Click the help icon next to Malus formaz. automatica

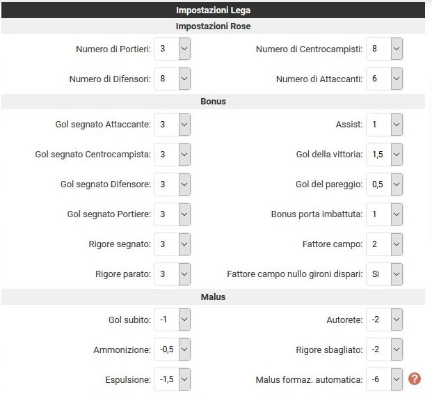415,379
